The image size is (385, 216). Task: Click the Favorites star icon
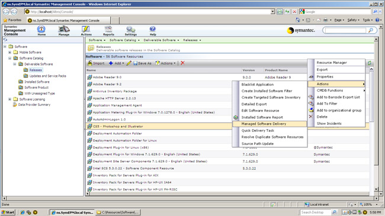click(x=5, y=20)
